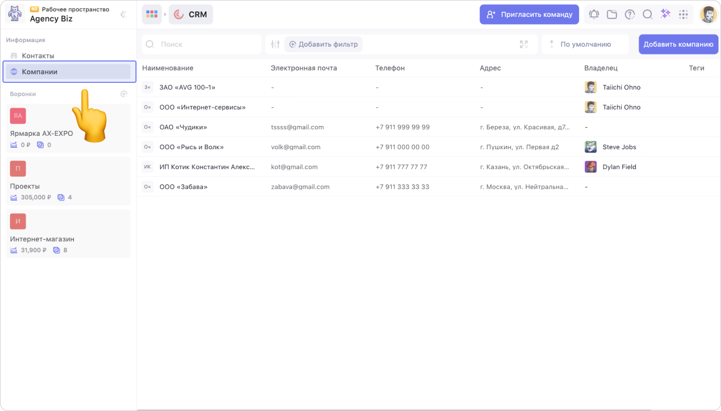Open the notifications bell icon
This screenshot has width=721, height=411.
(x=594, y=14)
